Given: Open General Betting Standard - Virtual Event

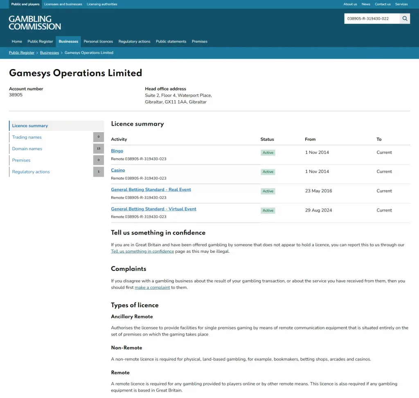Looking at the screenshot, I should click(154, 209).
